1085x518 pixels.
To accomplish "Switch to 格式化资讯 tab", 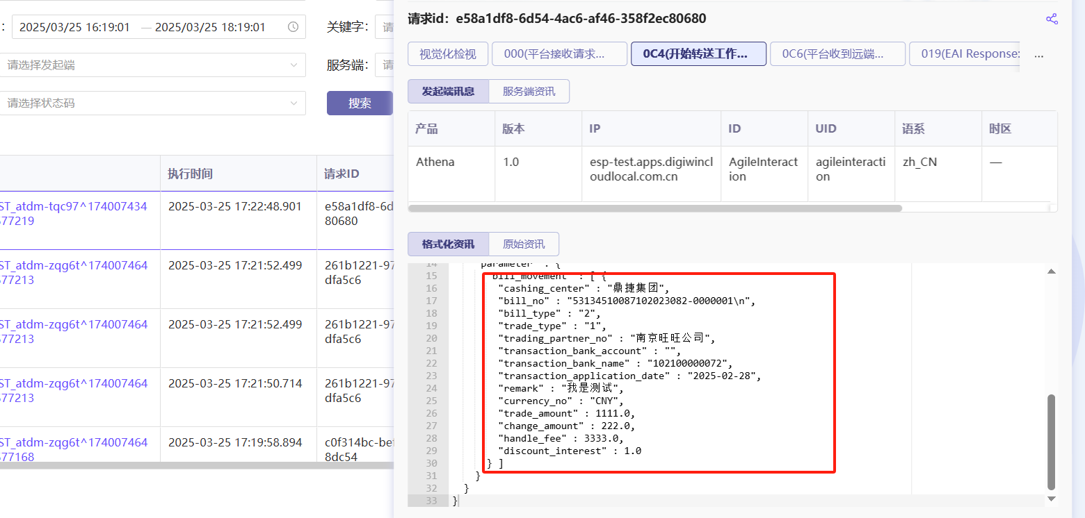I will (448, 244).
